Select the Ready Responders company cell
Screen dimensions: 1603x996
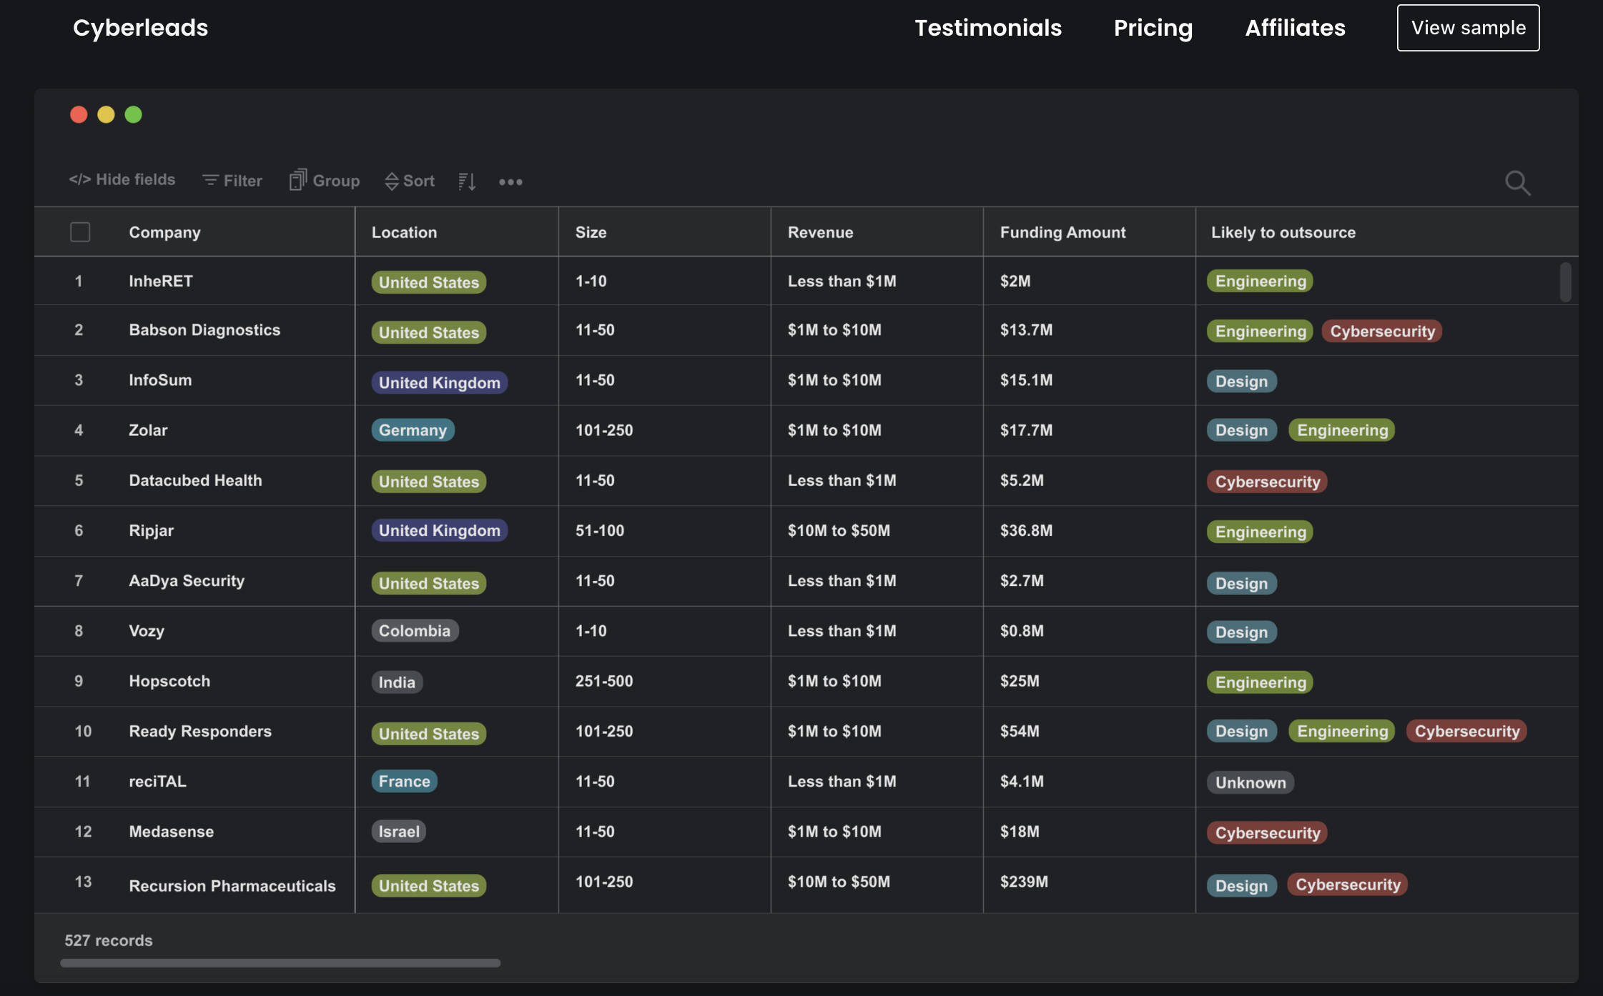point(200,731)
